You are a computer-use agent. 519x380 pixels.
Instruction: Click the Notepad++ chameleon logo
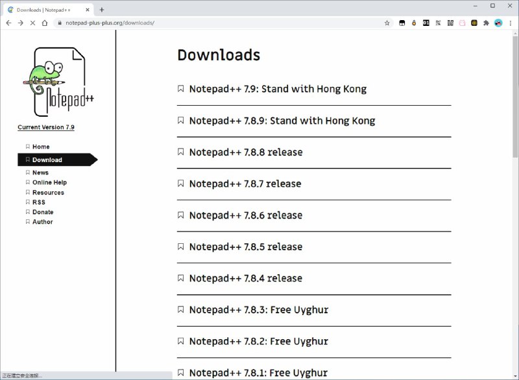pos(60,82)
